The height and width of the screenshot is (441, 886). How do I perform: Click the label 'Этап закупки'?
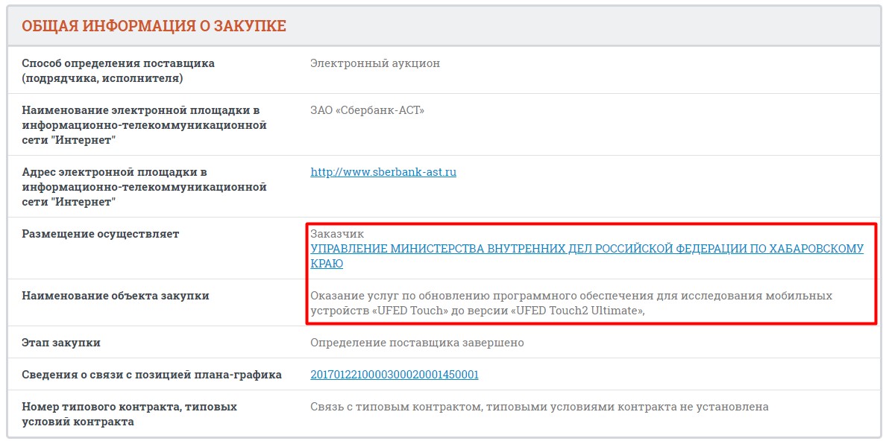tap(61, 343)
